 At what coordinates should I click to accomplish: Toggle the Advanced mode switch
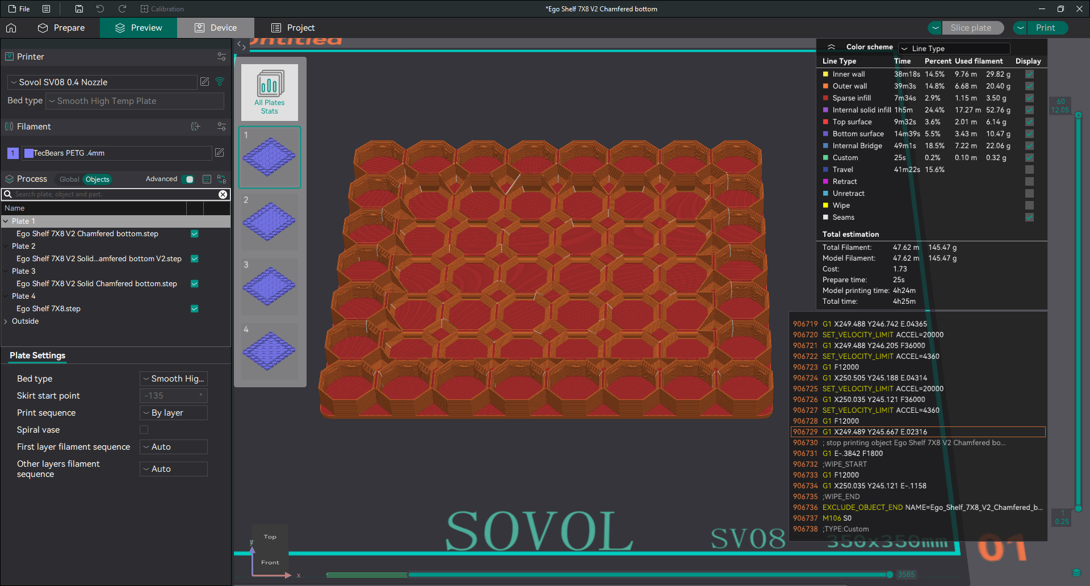tap(188, 179)
